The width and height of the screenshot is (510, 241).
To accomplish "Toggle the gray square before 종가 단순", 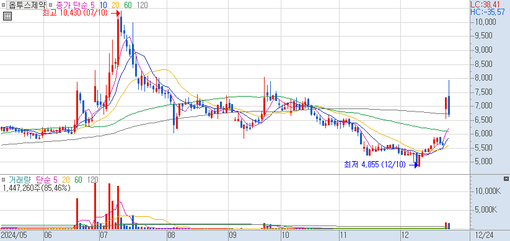I will click(x=50, y=5).
